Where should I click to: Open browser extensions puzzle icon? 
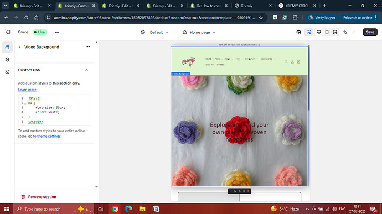click(x=295, y=18)
